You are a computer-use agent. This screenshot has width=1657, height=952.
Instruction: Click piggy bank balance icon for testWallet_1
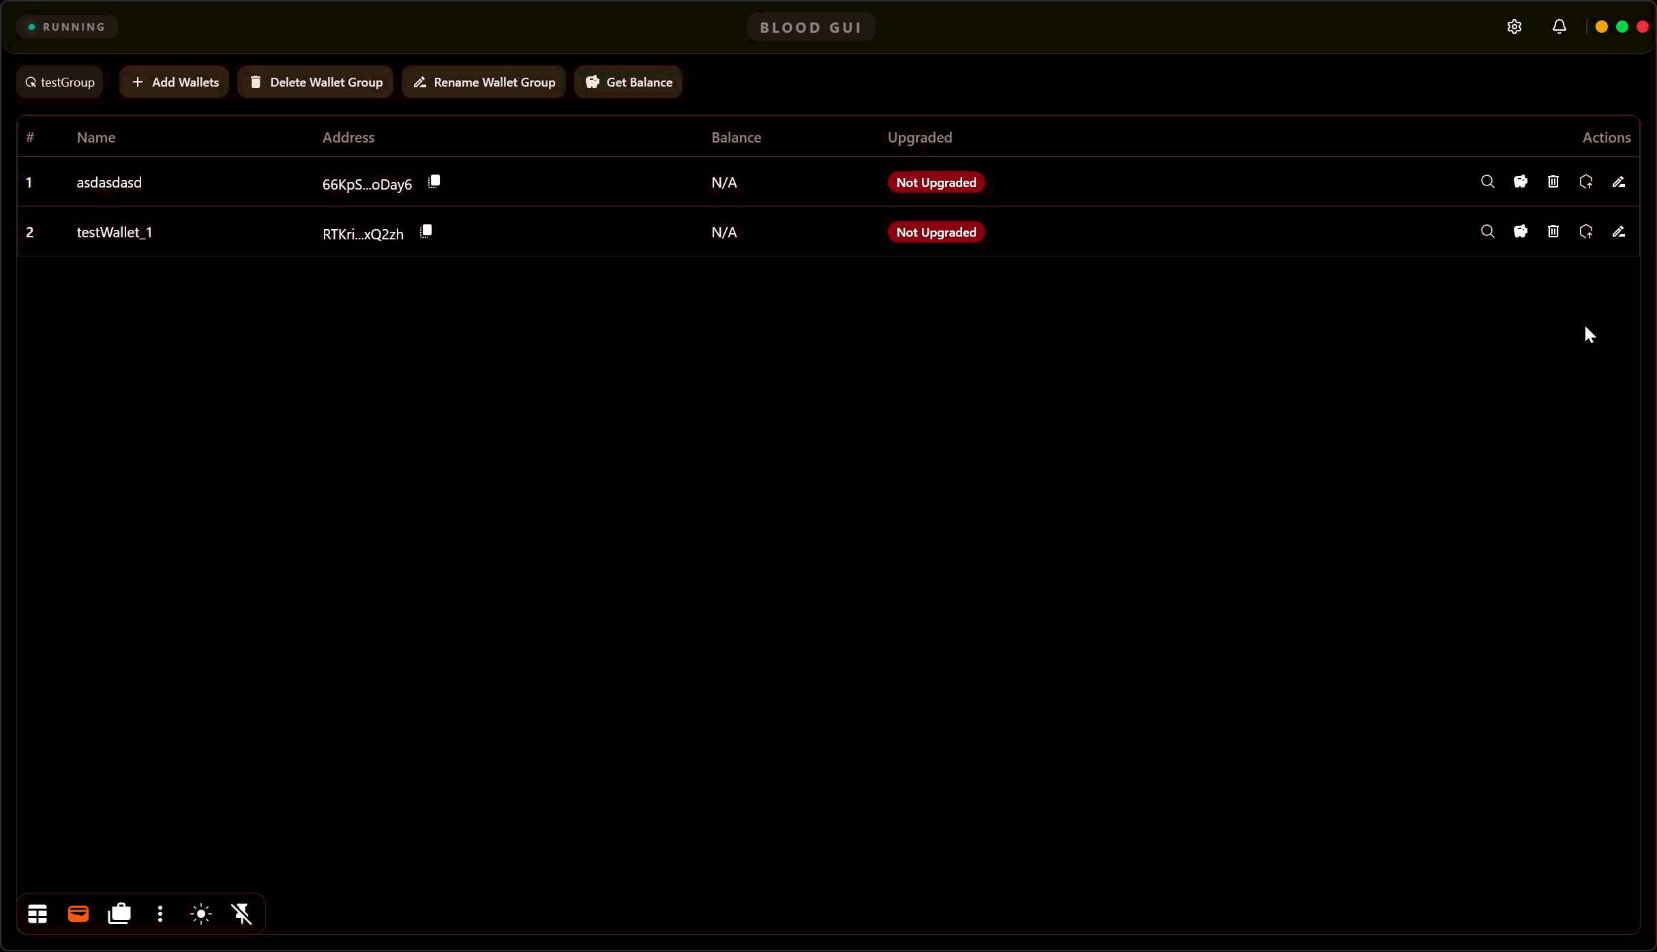1520,232
